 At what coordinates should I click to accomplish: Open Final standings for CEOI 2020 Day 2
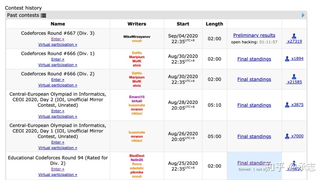(x=254, y=105)
